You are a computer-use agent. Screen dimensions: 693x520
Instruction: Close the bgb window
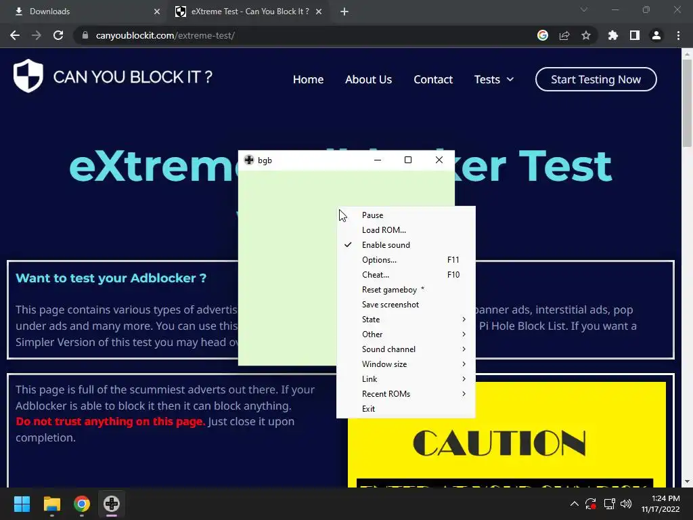(439, 160)
